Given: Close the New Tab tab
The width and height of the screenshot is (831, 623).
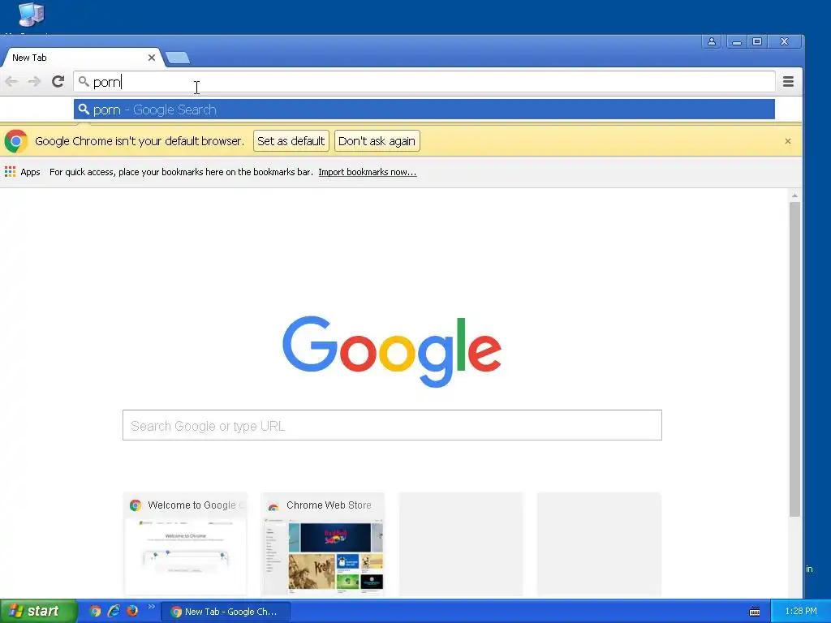Looking at the screenshot, I should tap(152, 58).
